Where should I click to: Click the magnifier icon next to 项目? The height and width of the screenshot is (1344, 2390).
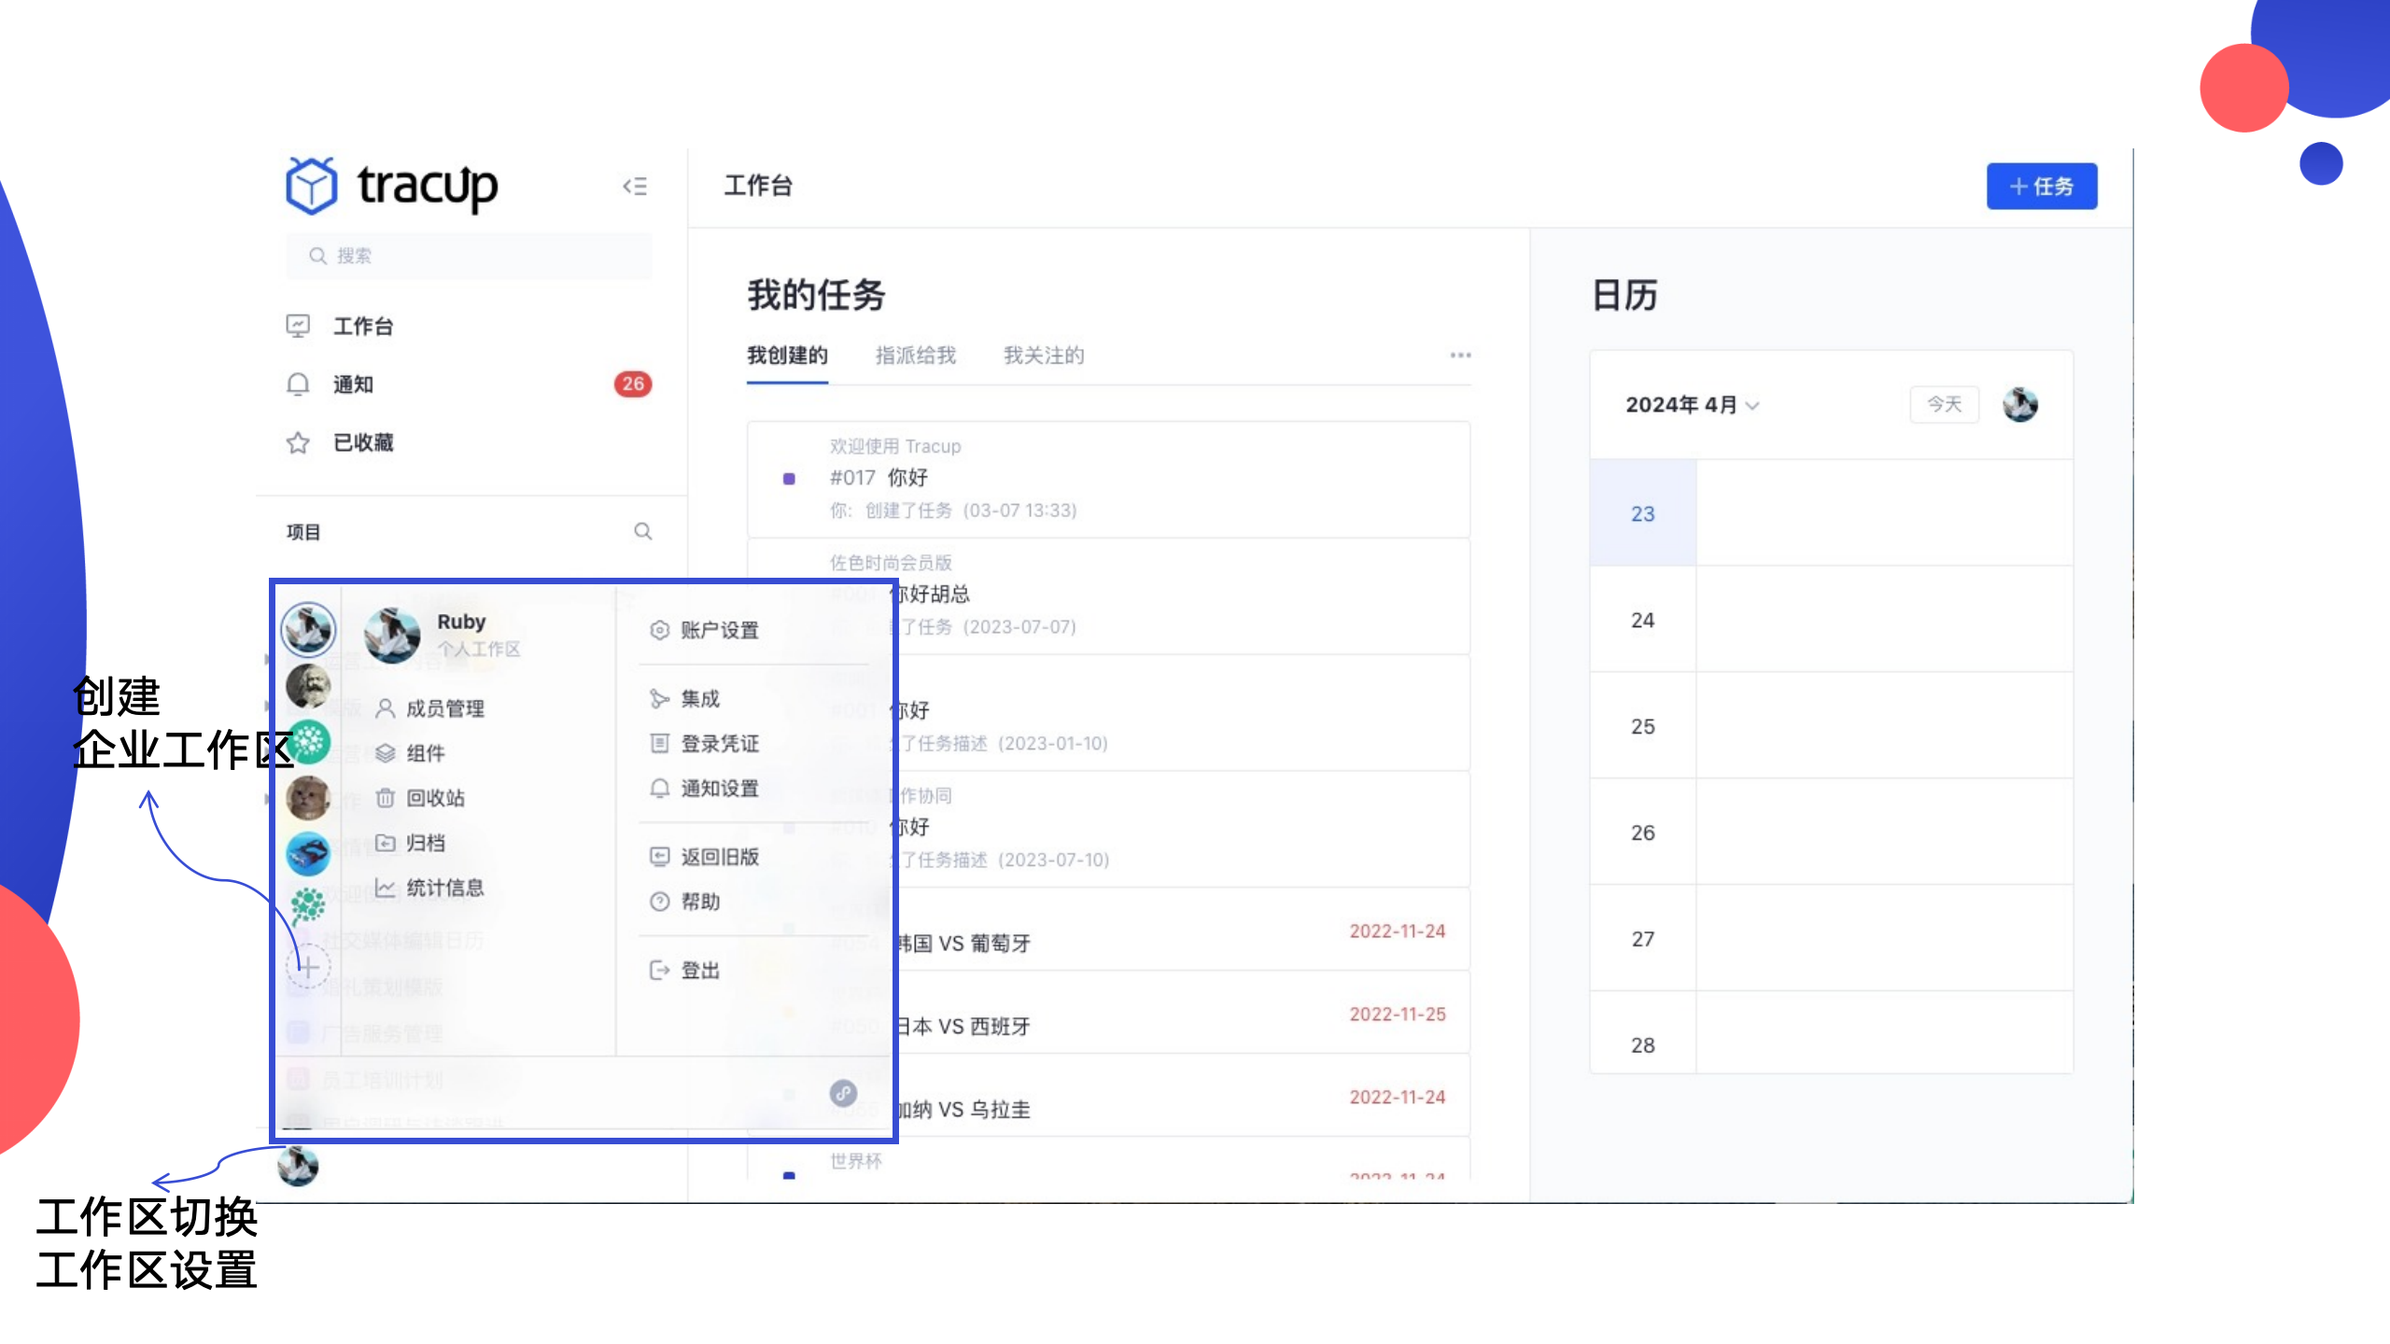point(642,531)
